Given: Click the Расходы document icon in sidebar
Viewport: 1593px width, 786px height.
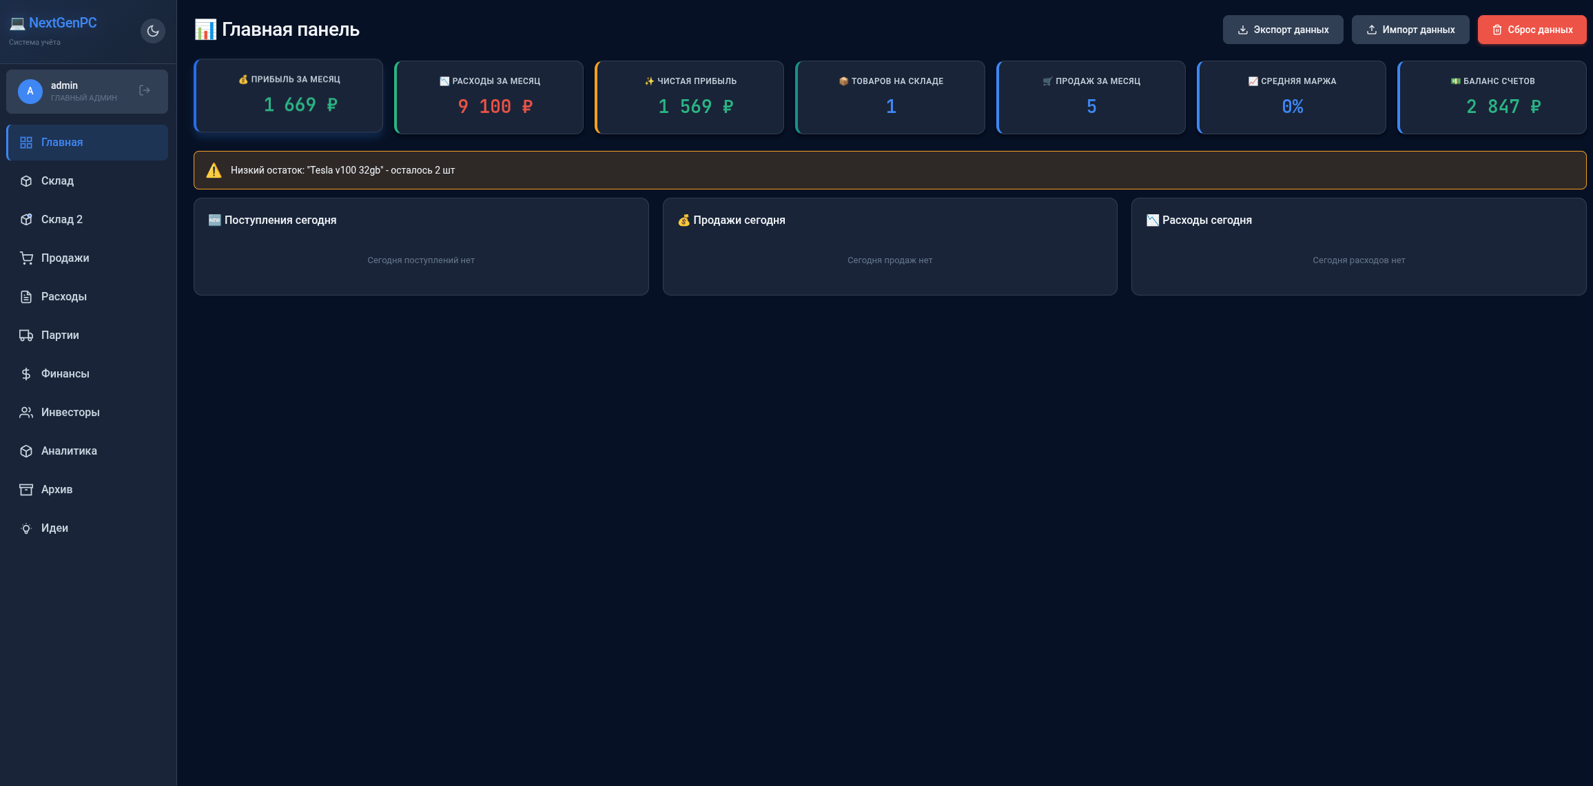Looking at the screenshot, I should 26,297.
